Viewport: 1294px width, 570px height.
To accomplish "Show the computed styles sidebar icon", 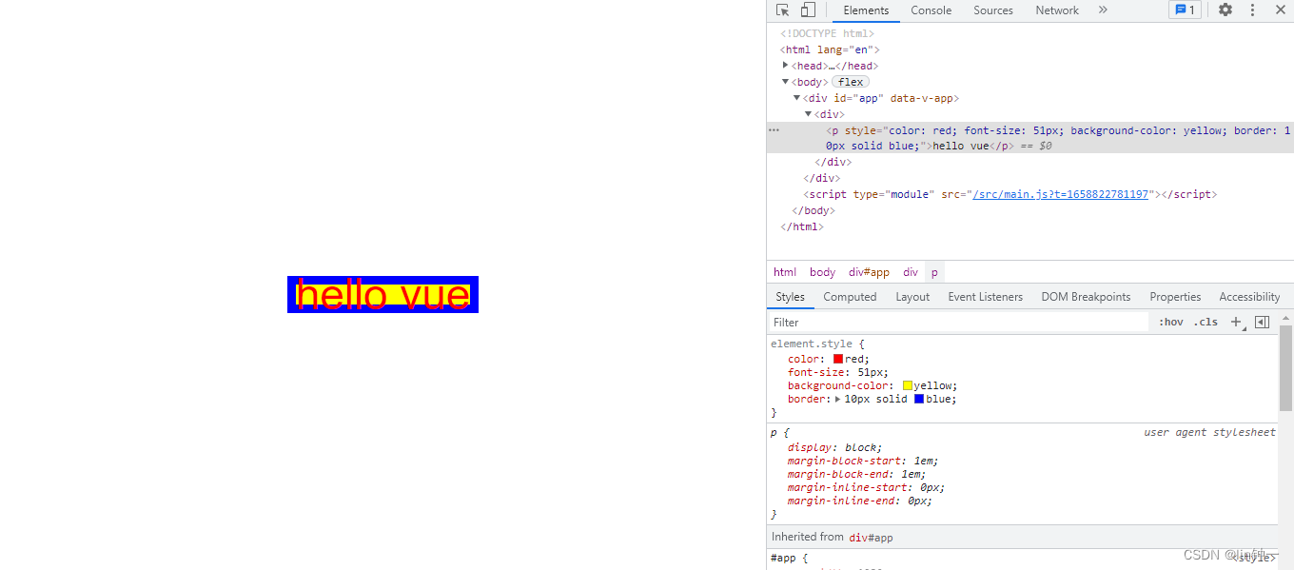I will [1262, 323].
